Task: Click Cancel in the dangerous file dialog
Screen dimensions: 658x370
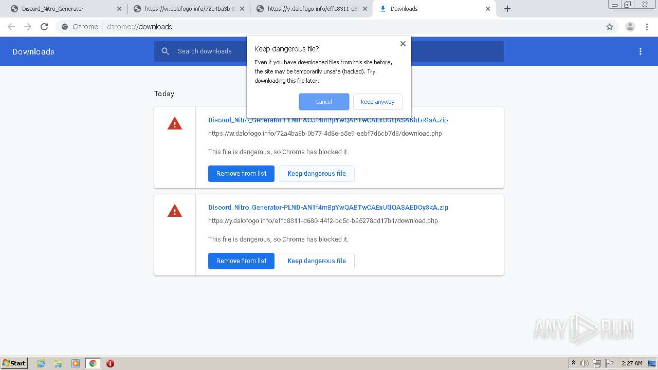Action: tap(324, 102)
